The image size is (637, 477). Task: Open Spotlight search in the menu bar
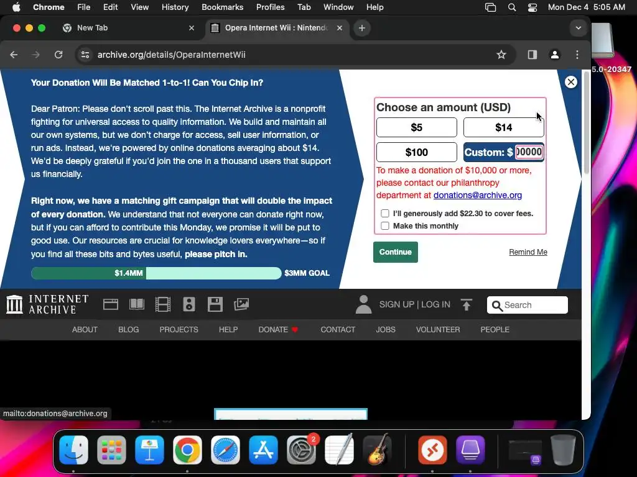pyautogui.click(x=512, y=7)
